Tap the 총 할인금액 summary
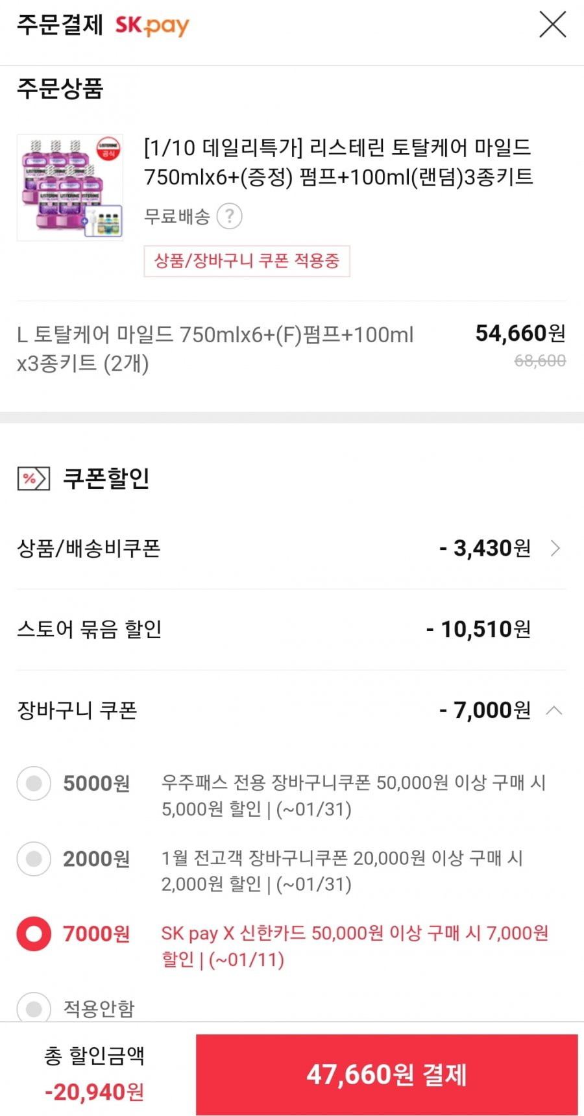Screen dimensions: 584x1116 pos(95,1074)
